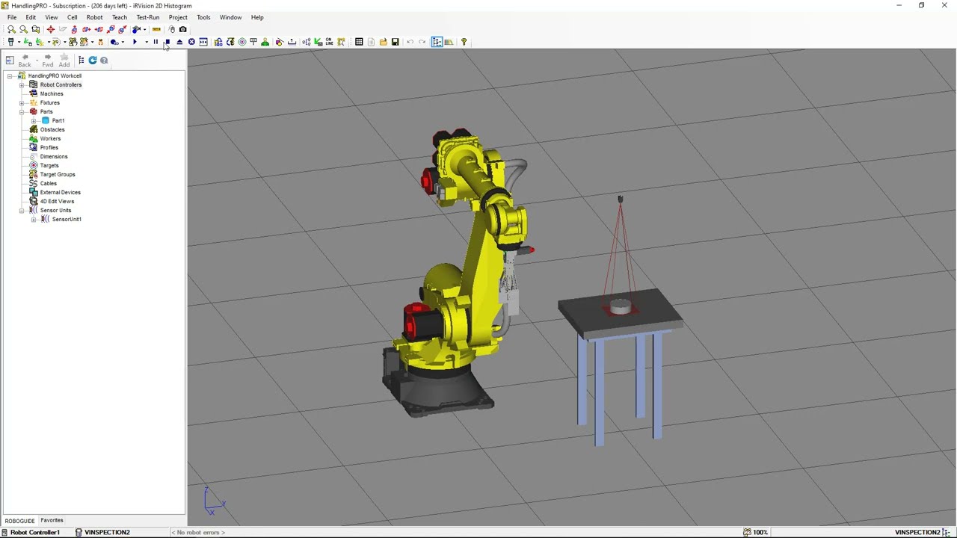
Task: Click the eject triangle icon
Action: click(x=179, y=42)
